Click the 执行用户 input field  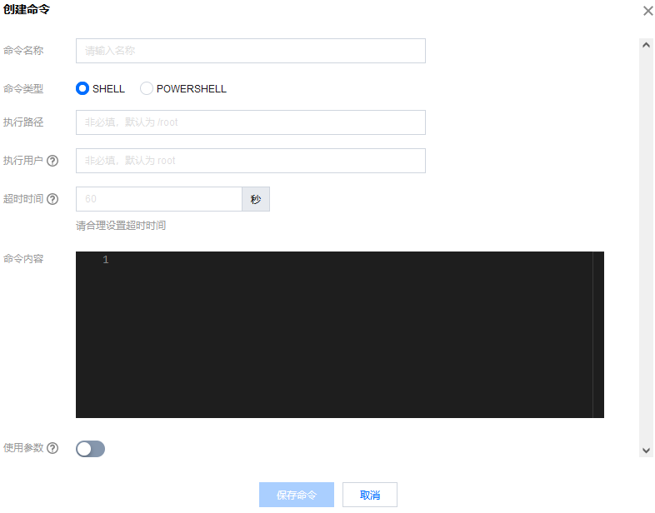(x=251, y=161)
